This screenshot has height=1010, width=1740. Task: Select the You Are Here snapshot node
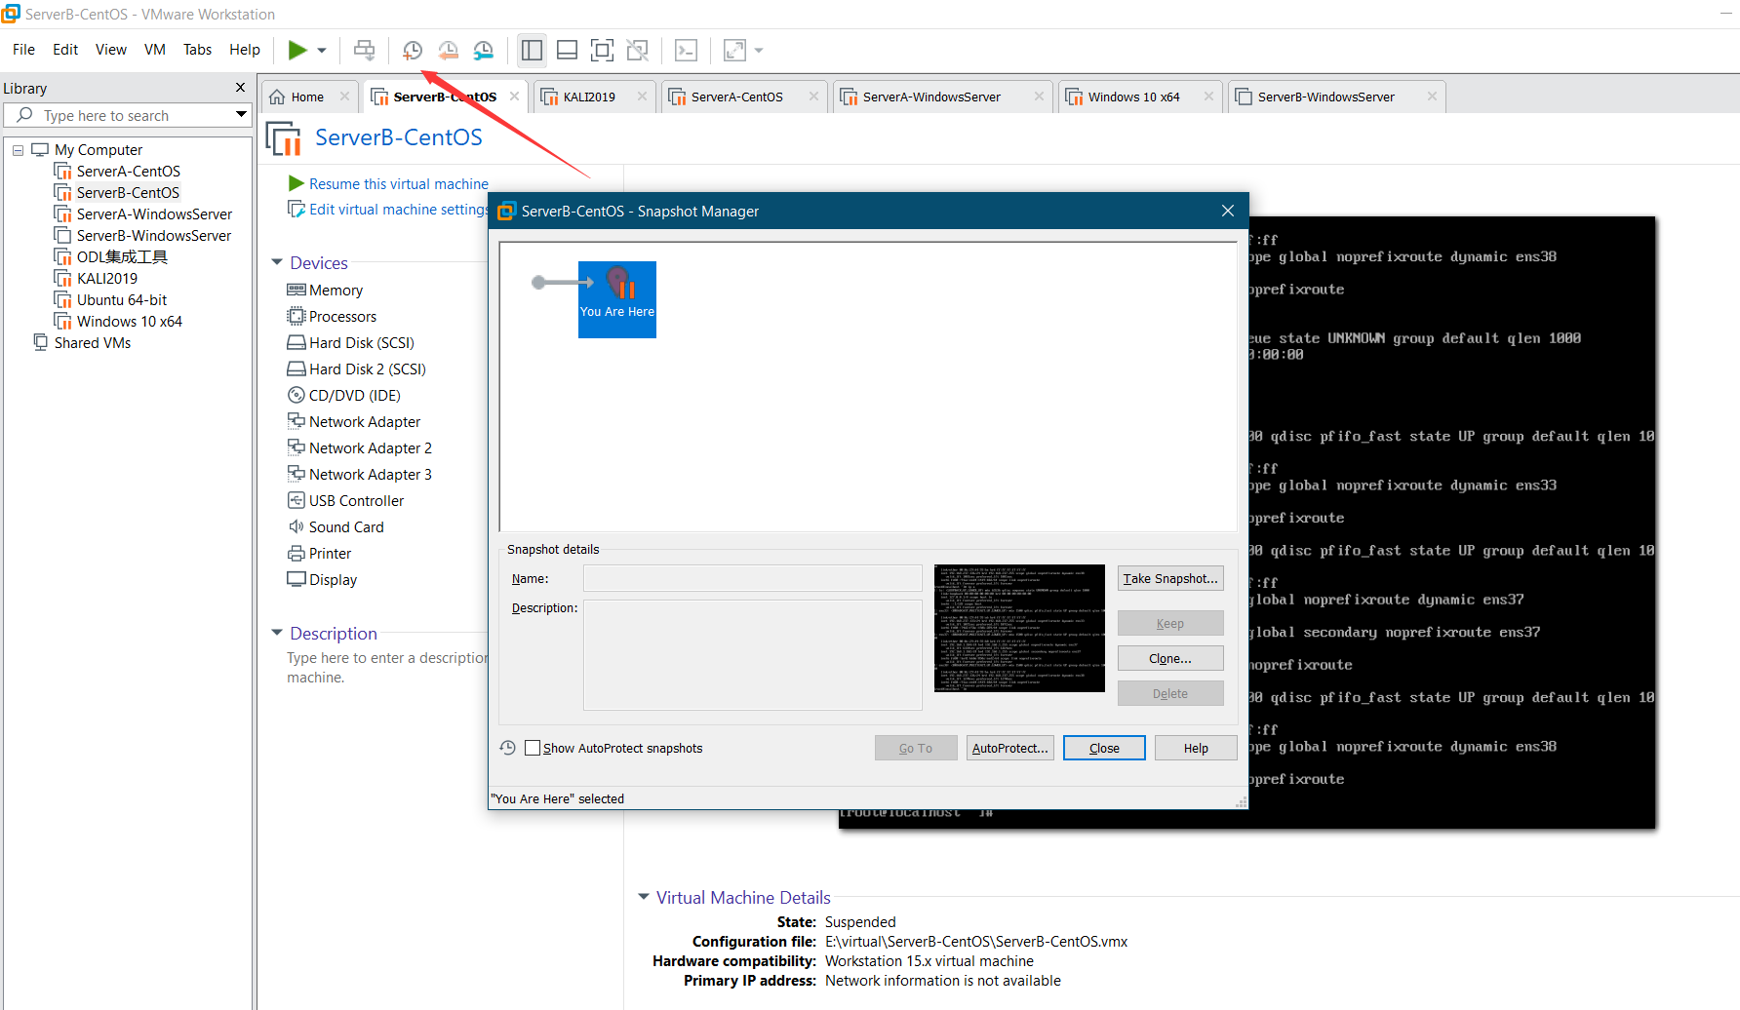617,299
